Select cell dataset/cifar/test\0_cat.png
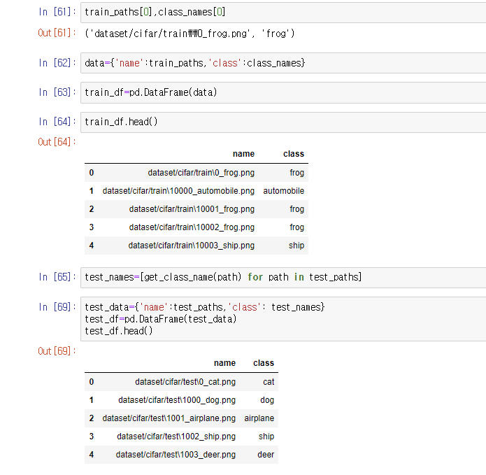Image resolution: width=486 pixels, height=475 pixels. (x=185, y=382)
